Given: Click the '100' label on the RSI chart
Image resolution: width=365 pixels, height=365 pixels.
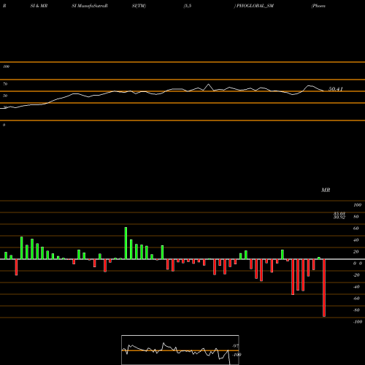Looking at the screenshot, I should point(6,66).
